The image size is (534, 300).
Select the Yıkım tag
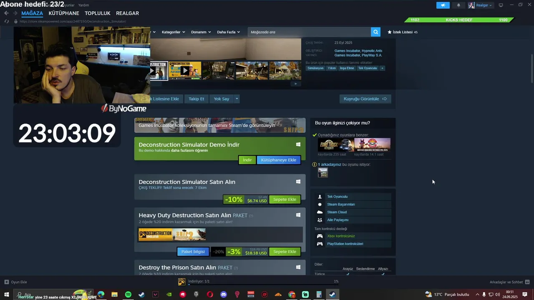[x=332, y=68]
